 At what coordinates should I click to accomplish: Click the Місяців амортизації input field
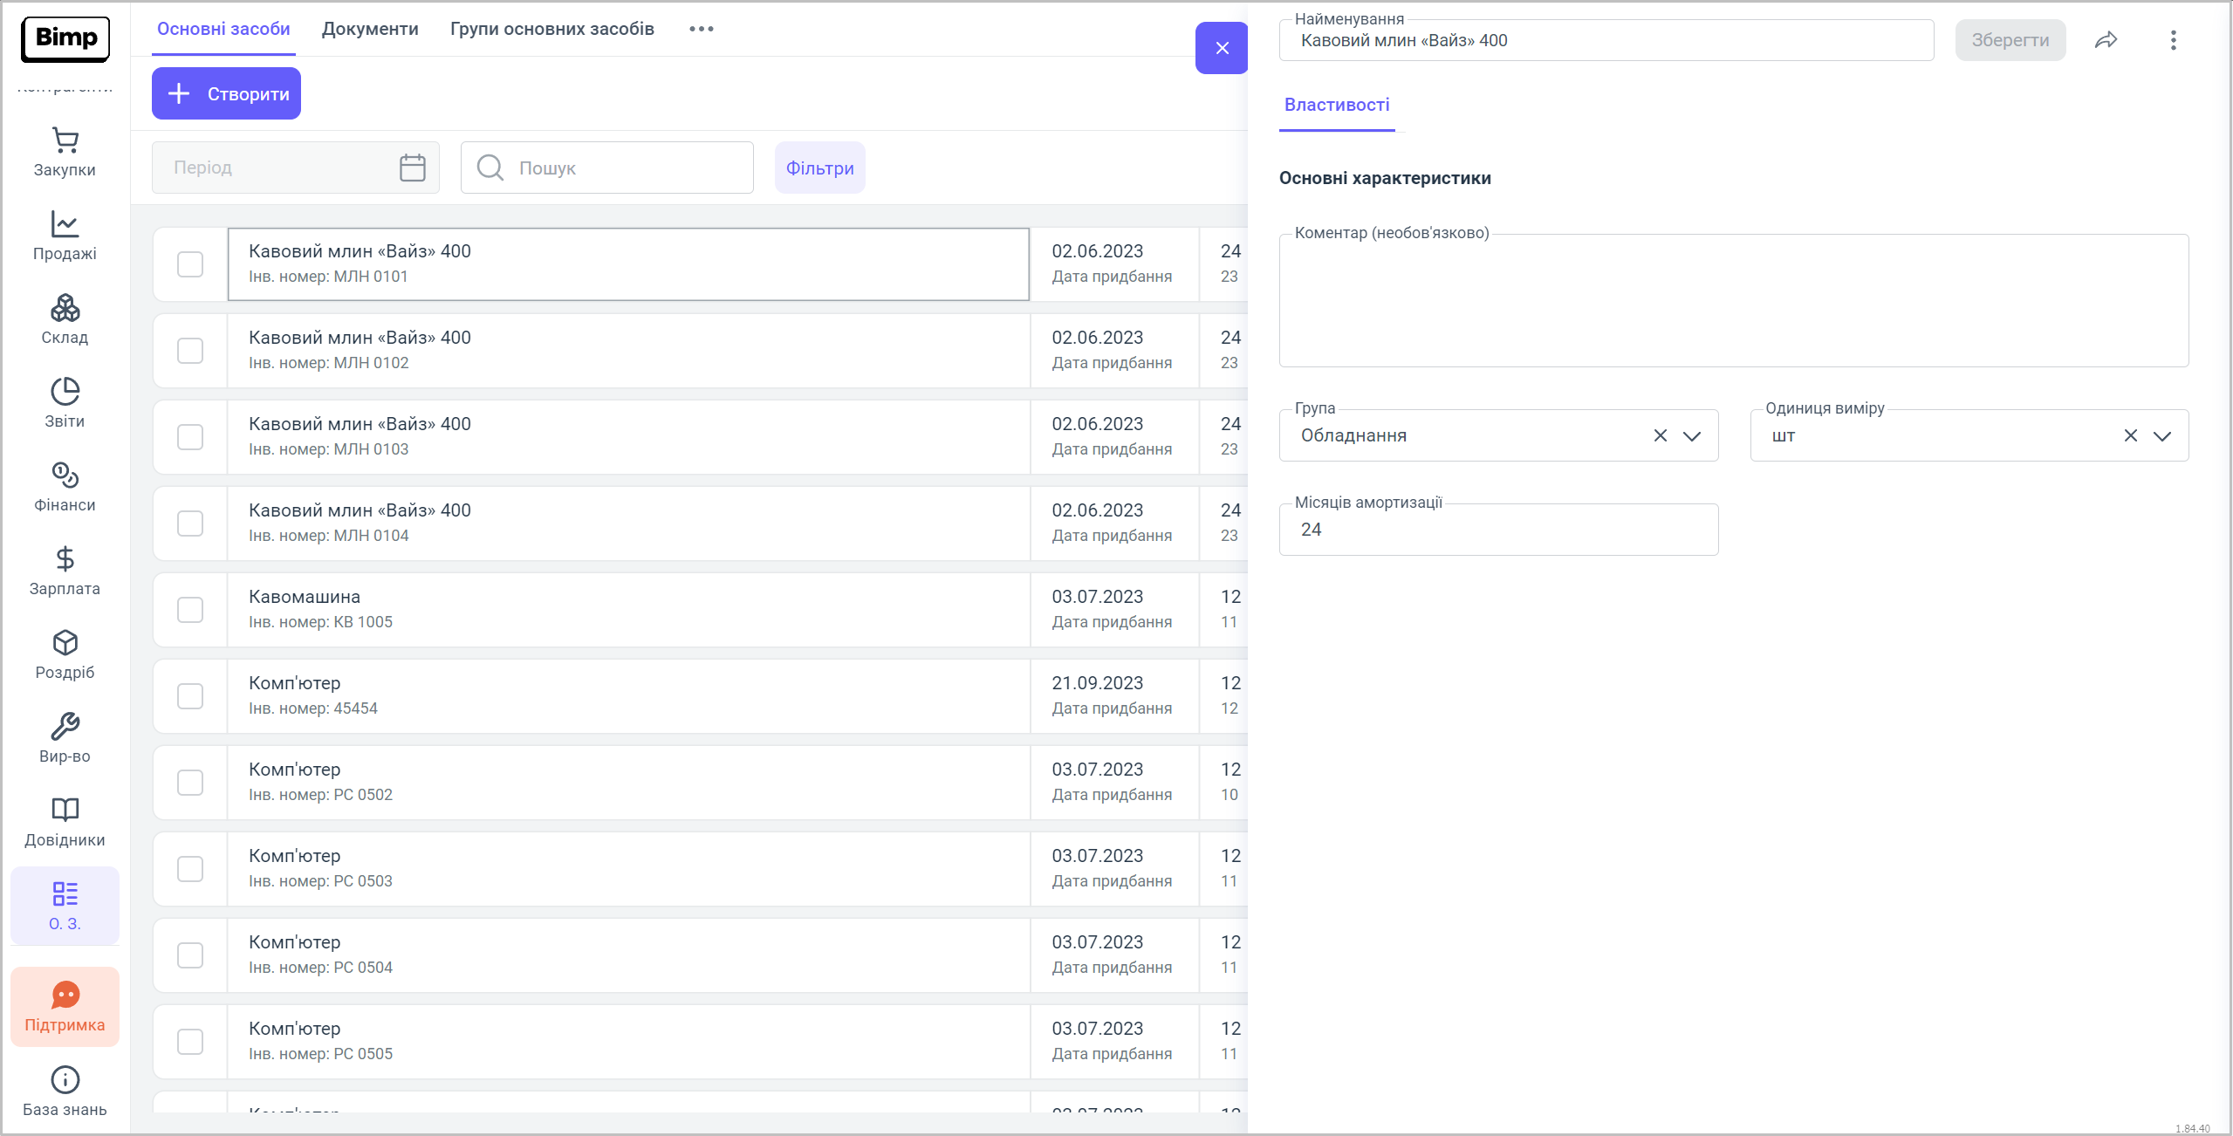[1497, 530]
